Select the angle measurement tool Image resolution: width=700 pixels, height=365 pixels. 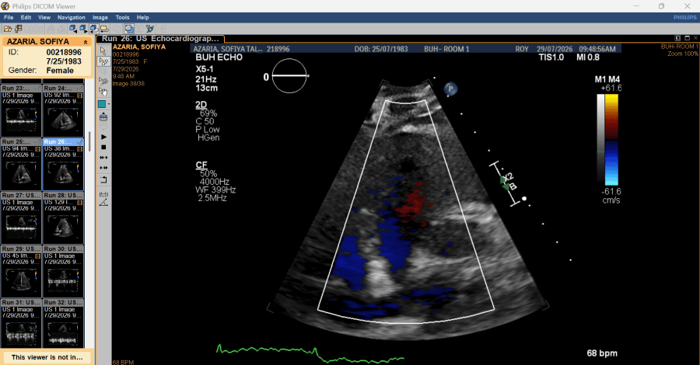[103, 203]
